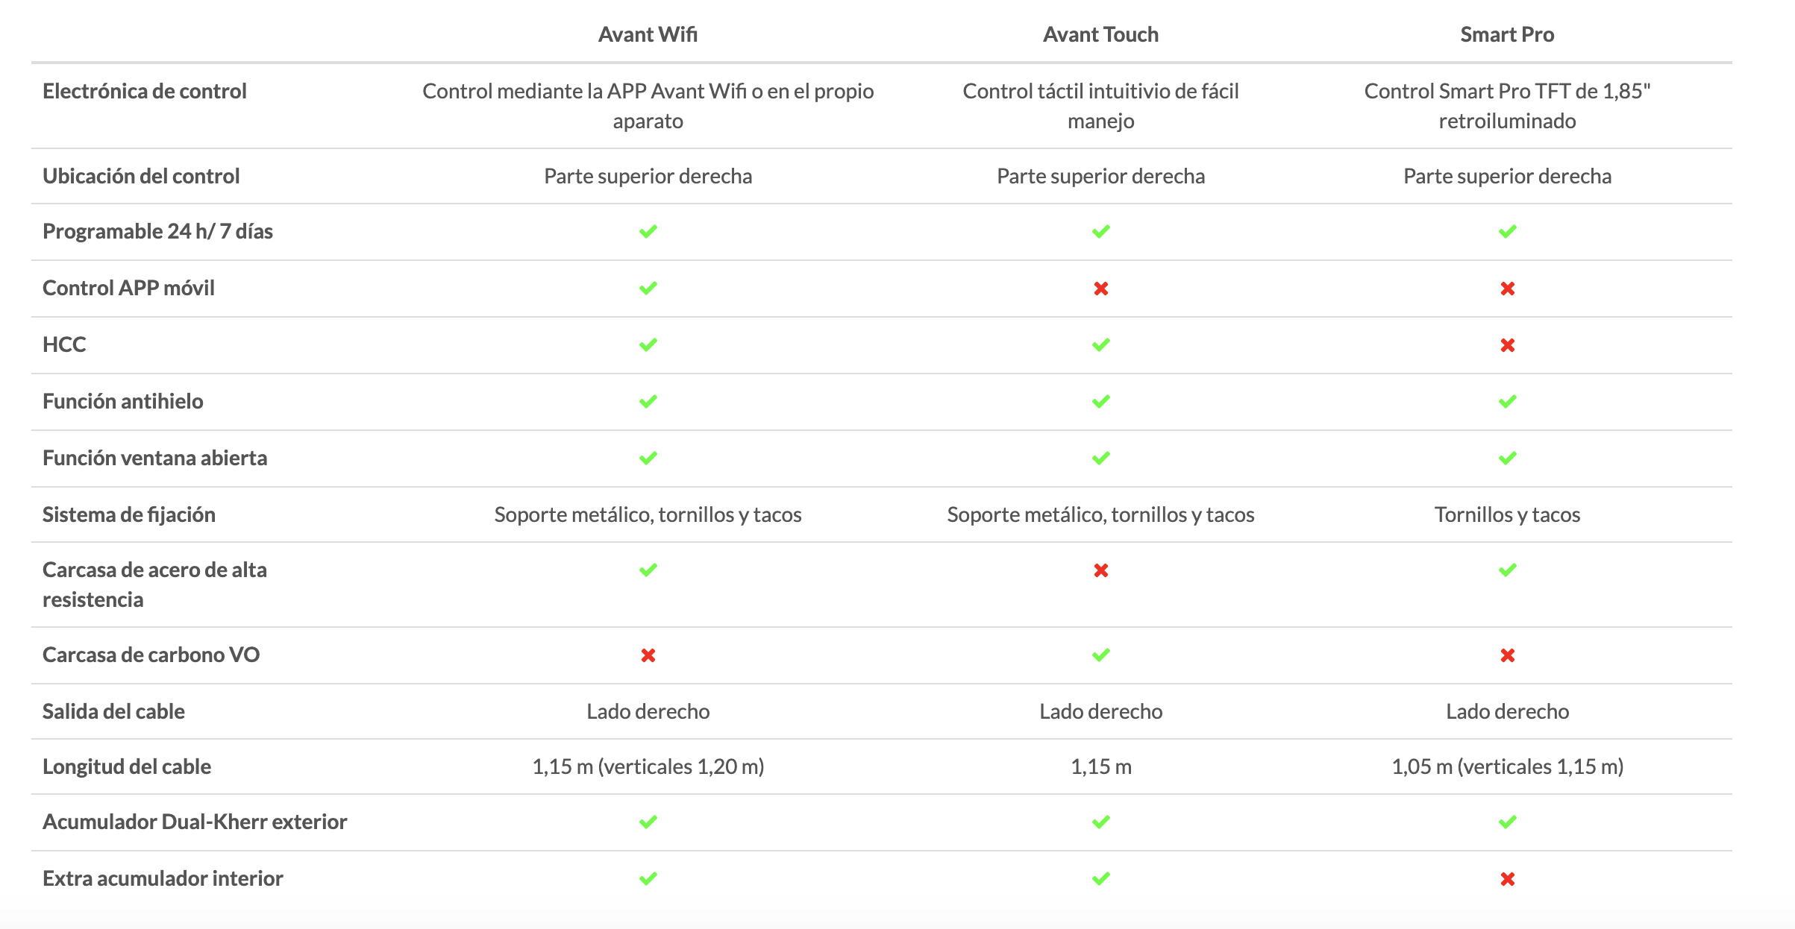
Task: Click the green check for Avant Wifi Función antihielo
Action: [x=648, y=401]
